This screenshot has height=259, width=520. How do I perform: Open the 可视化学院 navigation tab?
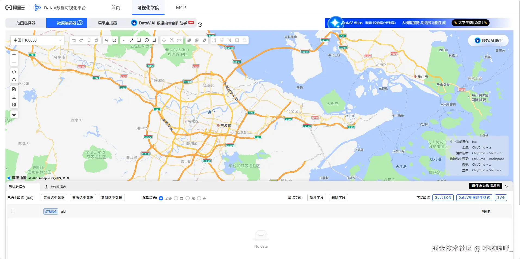pos(148,8)
